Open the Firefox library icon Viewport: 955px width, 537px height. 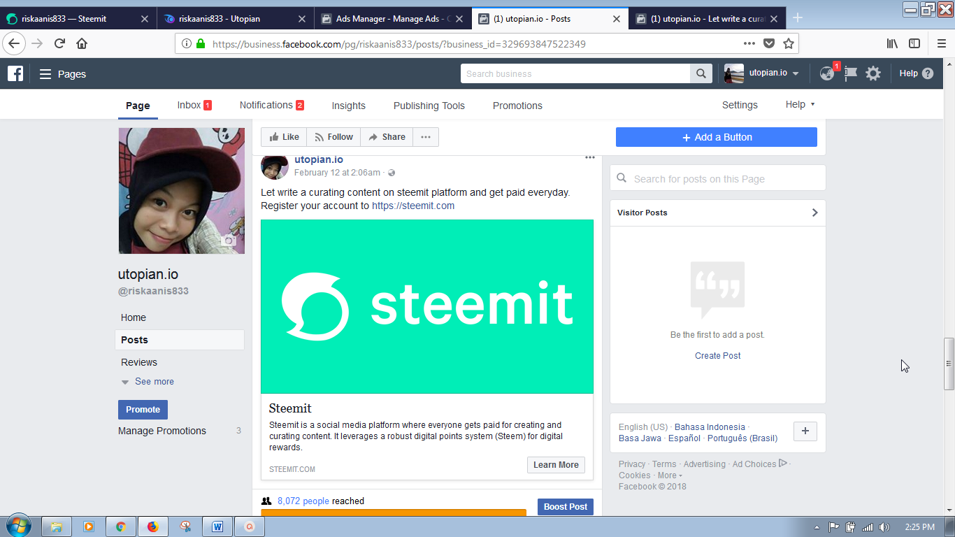point(892,43)
